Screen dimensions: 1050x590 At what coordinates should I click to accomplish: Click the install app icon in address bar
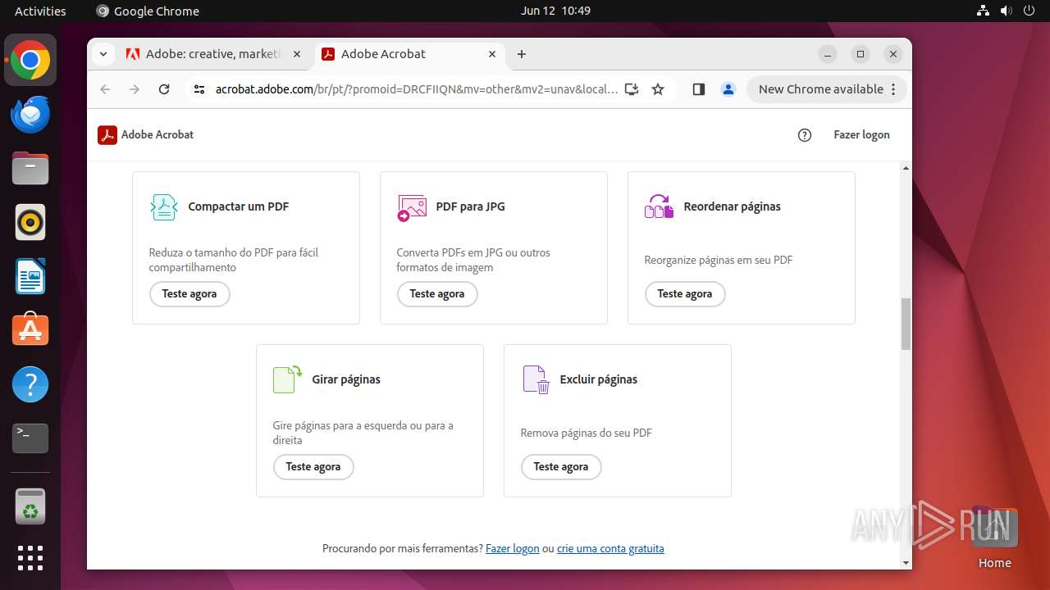(x=631, y=89)
